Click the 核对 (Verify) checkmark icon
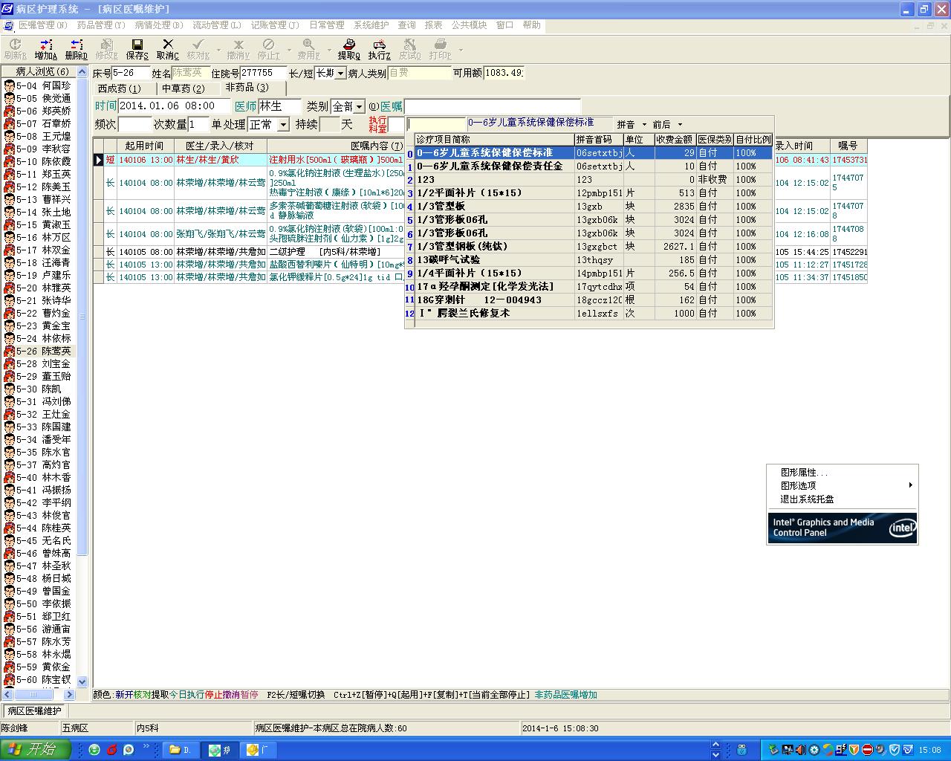 198,50
